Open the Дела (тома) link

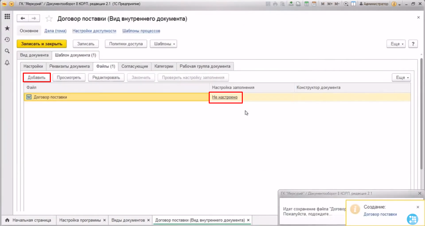pyautogui.click(x=56, y=31)
